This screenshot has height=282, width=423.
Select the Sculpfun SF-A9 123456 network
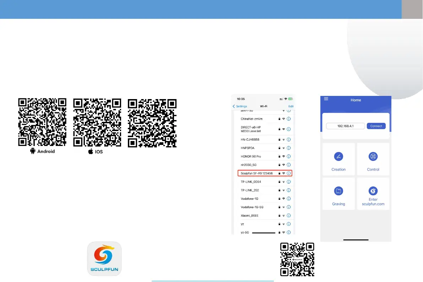point(265,173)
